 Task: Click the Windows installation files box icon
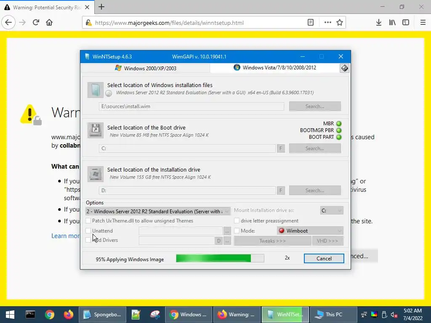pyautogui.click(x=96, y=90)
